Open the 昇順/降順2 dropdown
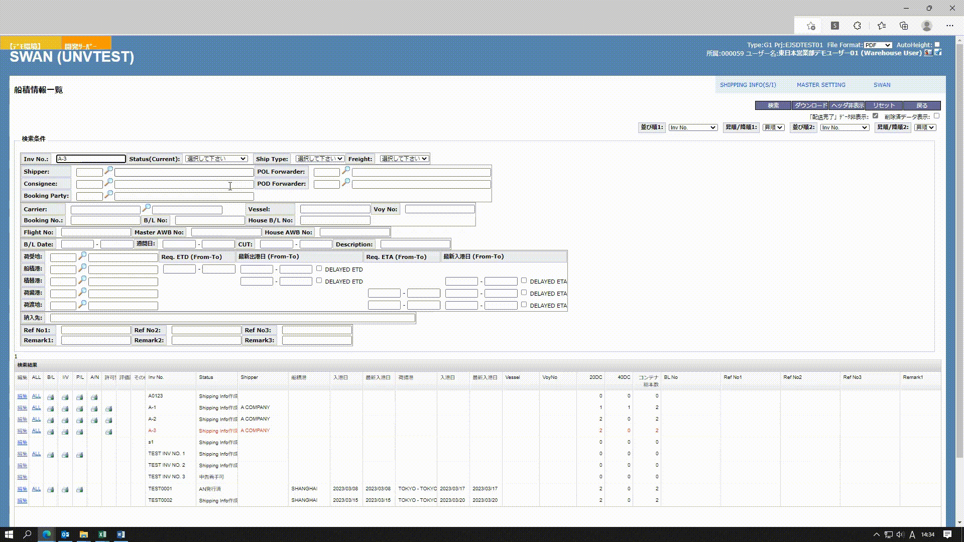The image size is (964, 542). [x=925, y=127]
